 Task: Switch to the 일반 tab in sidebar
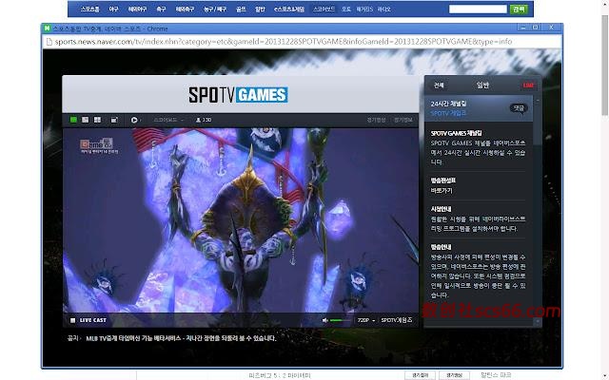pos(482,85)
